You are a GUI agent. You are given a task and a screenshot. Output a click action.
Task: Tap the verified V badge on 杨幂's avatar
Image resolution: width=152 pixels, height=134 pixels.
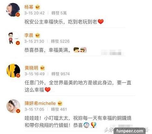[x=18, y=14]
